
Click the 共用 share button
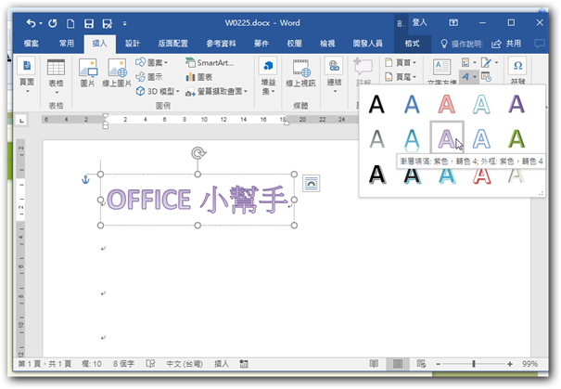506,44
